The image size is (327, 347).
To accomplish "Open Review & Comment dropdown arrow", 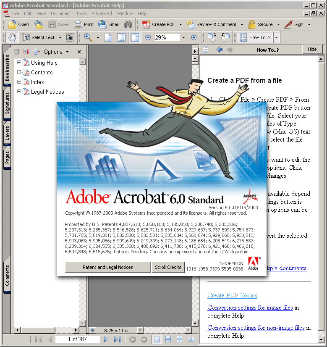I will (242, 24).
